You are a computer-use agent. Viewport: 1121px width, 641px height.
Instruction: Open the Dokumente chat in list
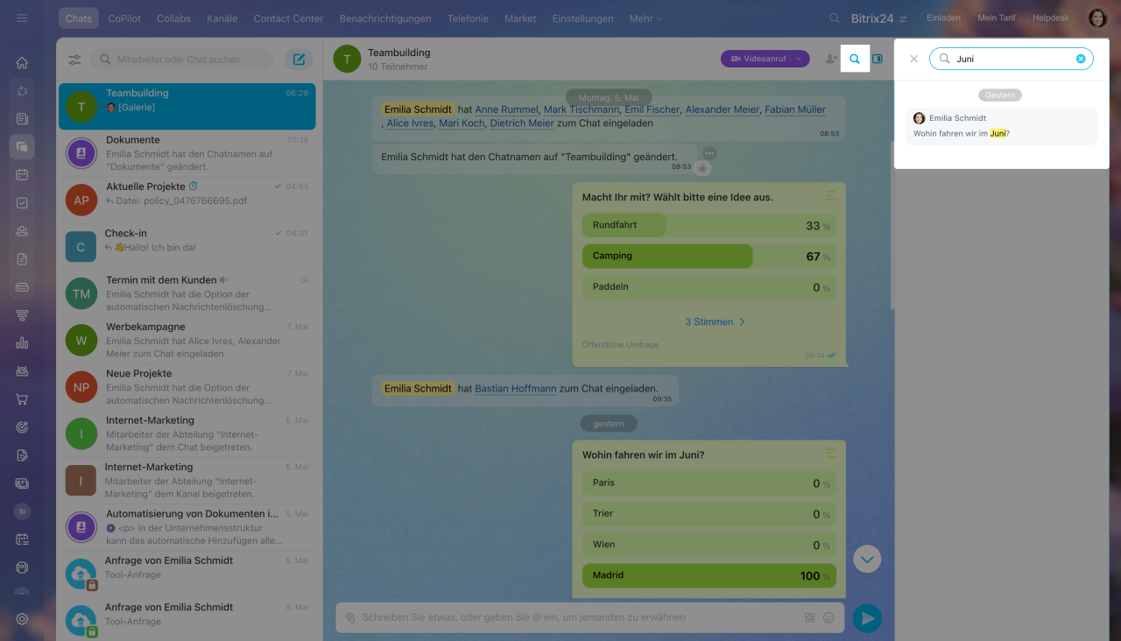[x=187, y=153]
